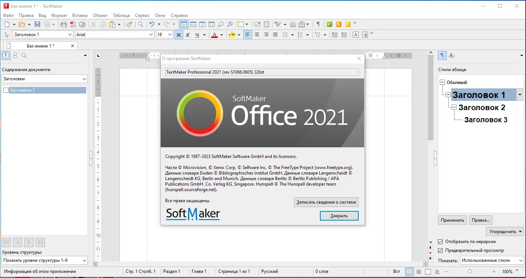Launch BasicMaker via yellow B icon
The width and height of the screenshot is (526, 278).
pyautogui.click(x=348, y=24)
